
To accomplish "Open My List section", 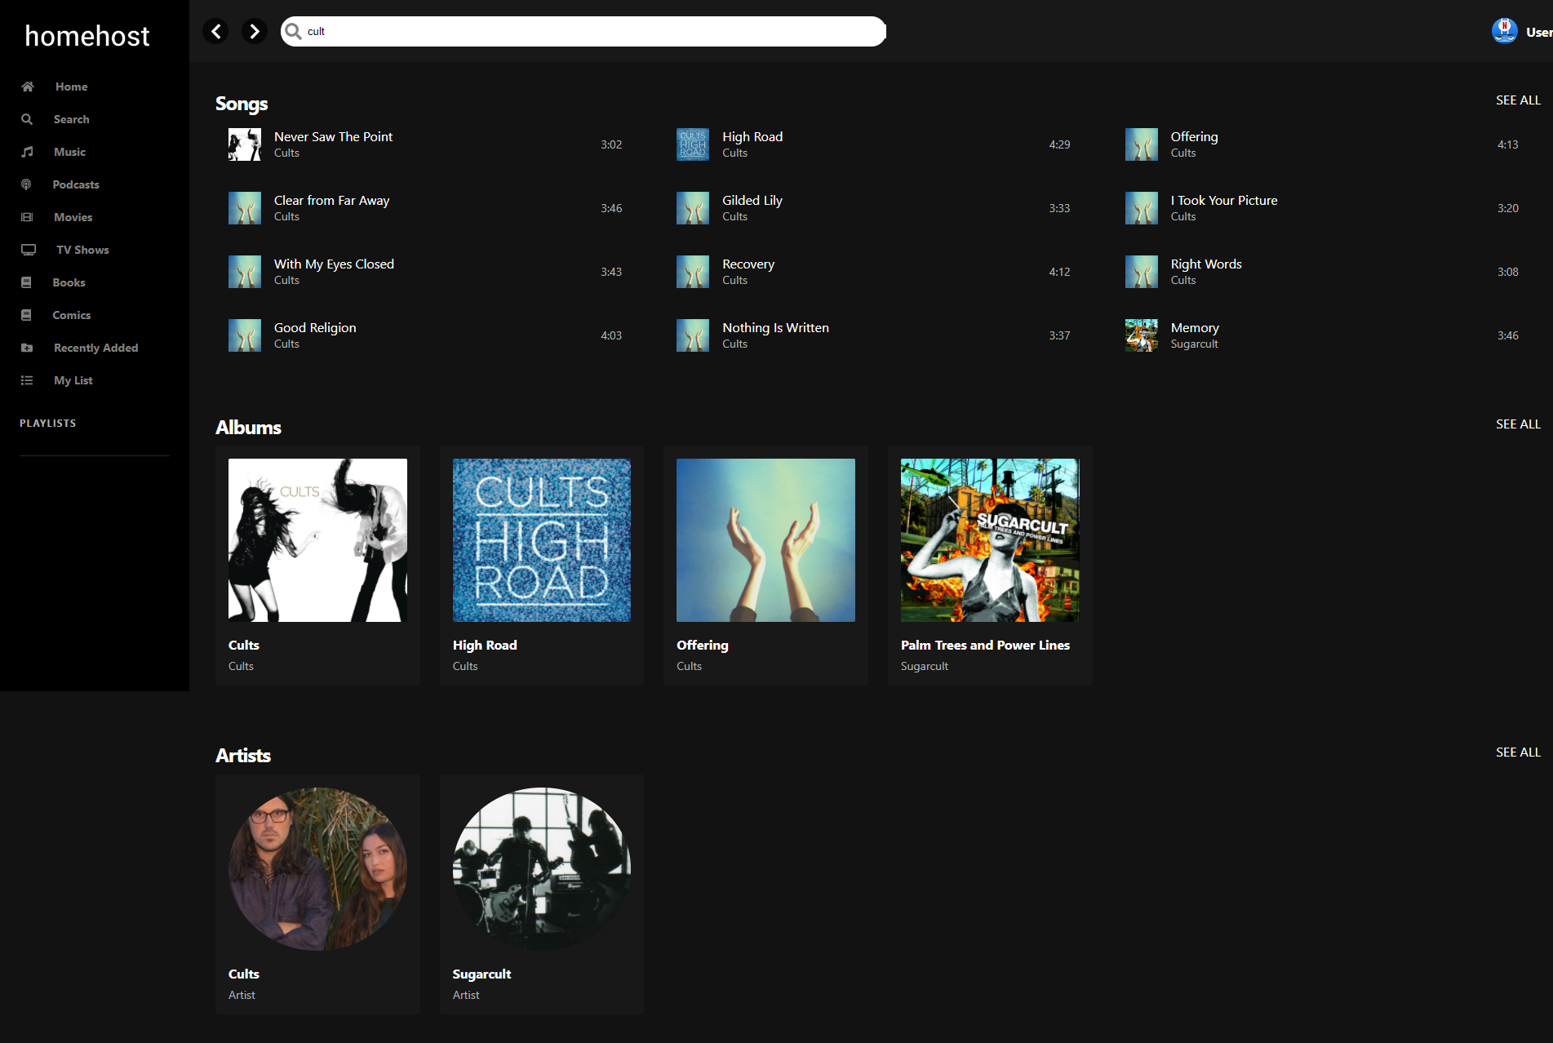I will coord(73,380).
